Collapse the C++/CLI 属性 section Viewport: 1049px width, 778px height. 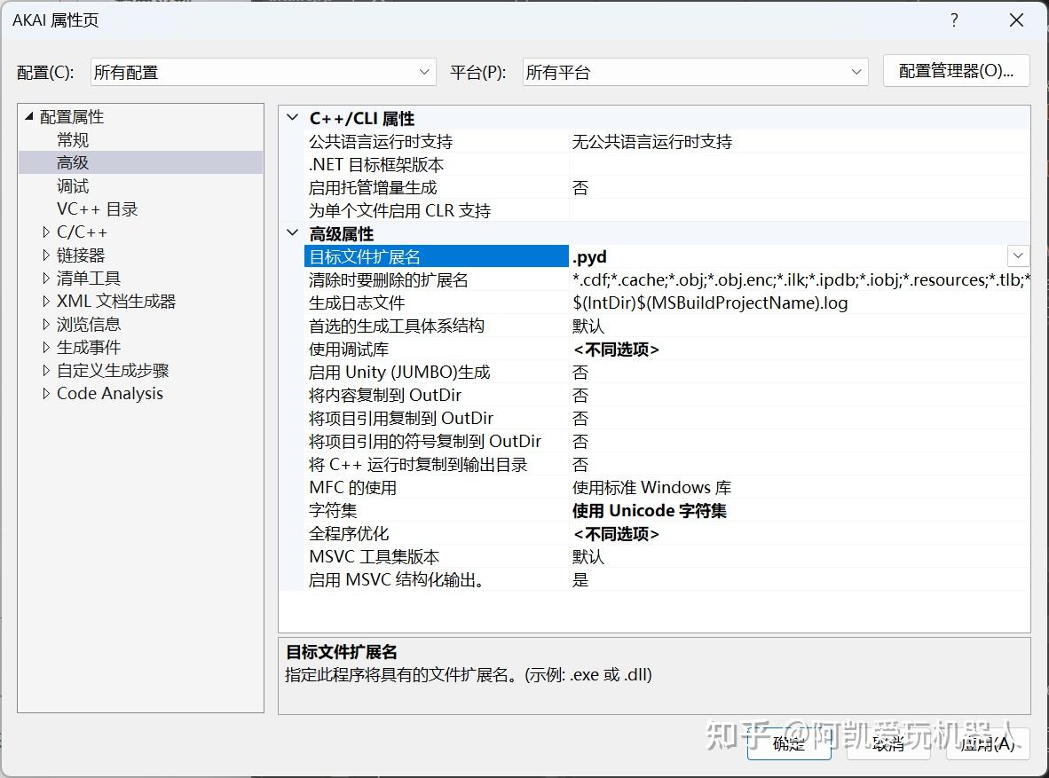pos(293,118)
